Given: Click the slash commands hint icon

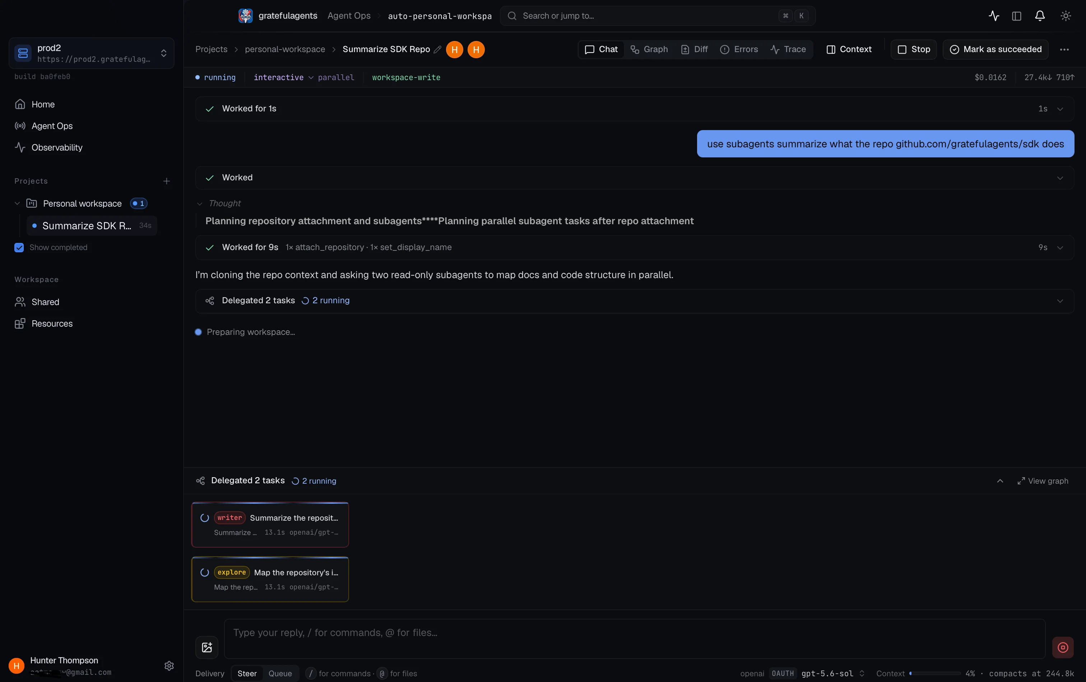Looking at the screenshot, I should coord(311,673).
